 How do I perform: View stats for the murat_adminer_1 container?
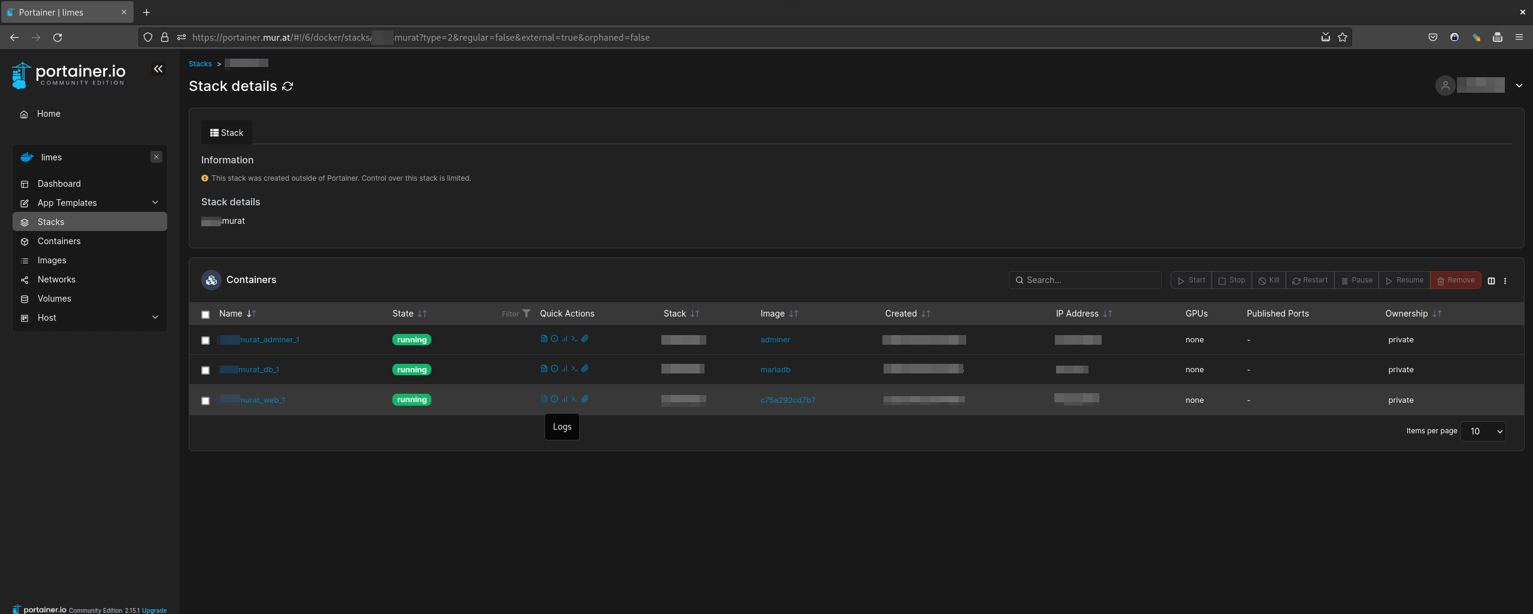564,339
